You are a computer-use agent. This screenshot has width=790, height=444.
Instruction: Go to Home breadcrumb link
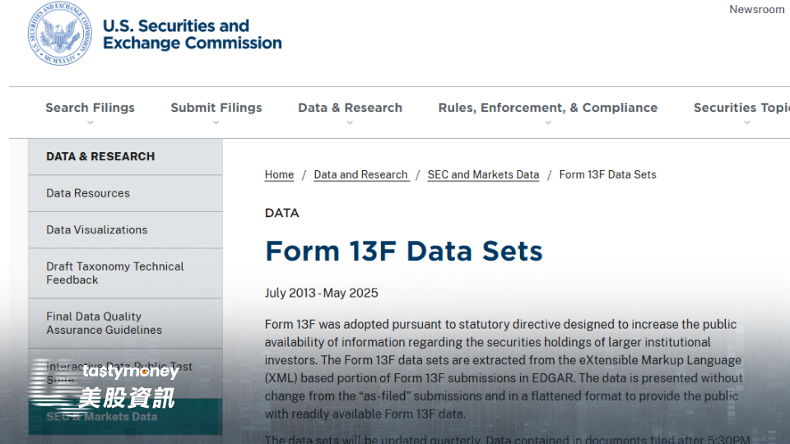pyautogui.click(x=279, y=174)
